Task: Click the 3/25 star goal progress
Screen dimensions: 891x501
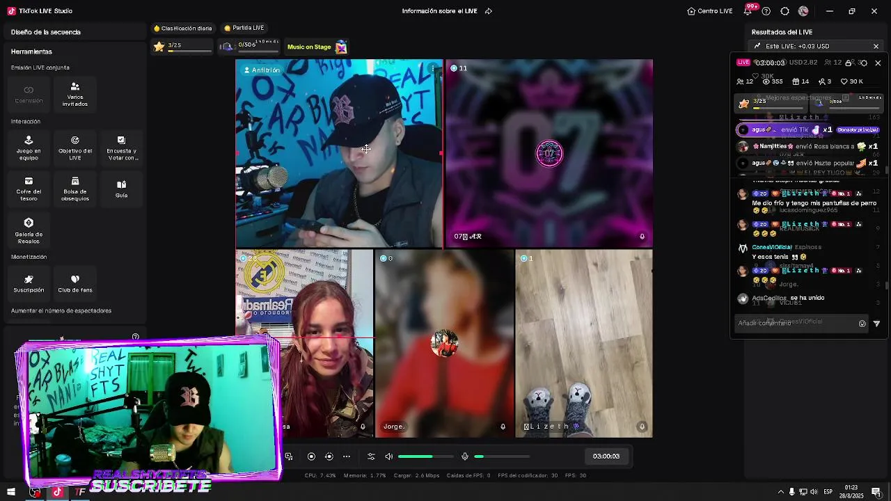Action: 183,47
